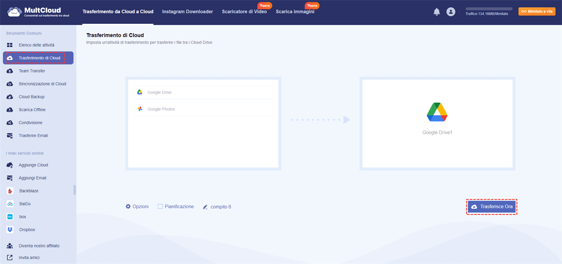Open Diventa nostro affiliato link
The height and width of the screenshot is (264, 562).
39,246
